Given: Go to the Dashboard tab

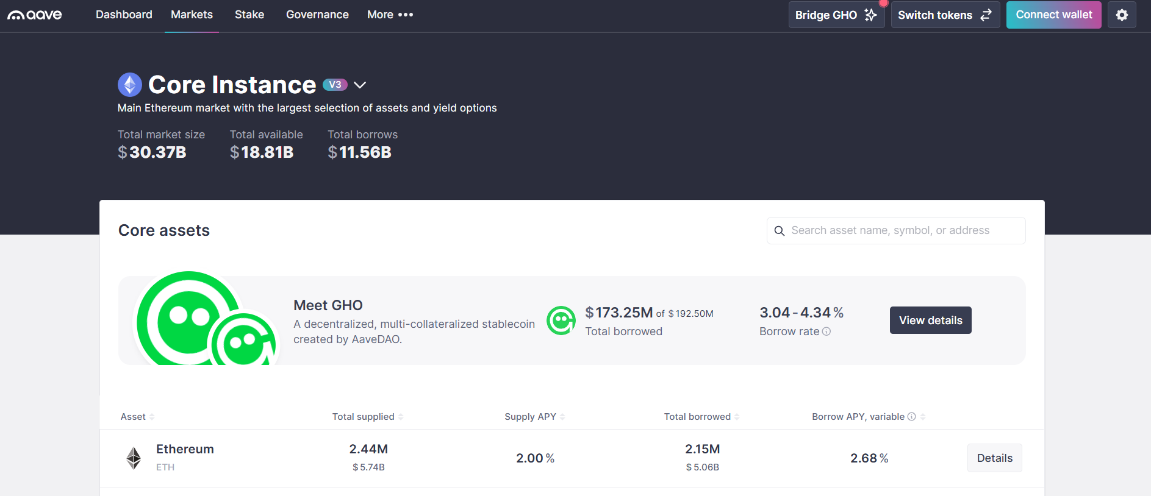Looking at the screenshot, I should (124, 15).
